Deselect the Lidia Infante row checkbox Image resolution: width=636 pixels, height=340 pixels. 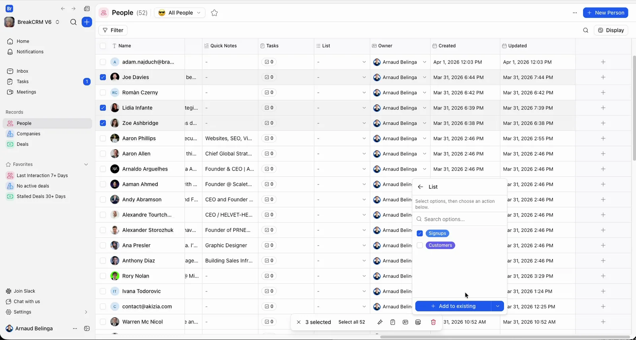tap(103, 108)
